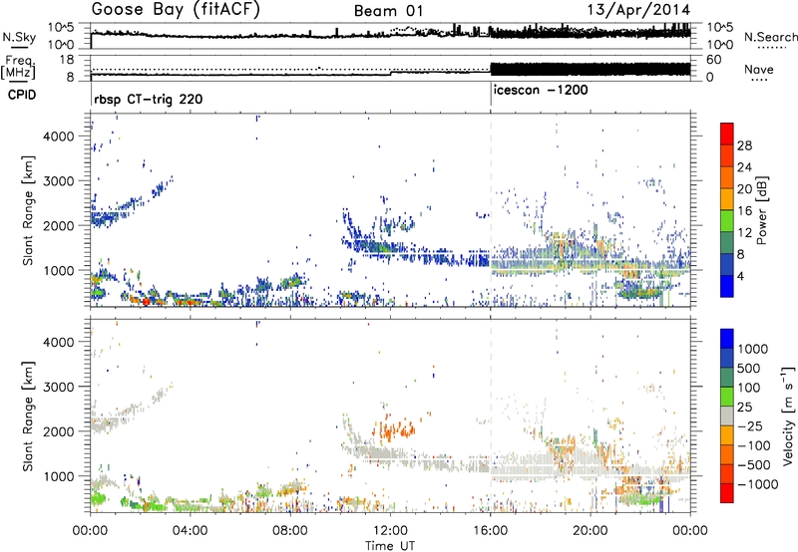Click the '04:00' time tick label
The width and height of the screenshot is (798, 552).
point(191,531)
